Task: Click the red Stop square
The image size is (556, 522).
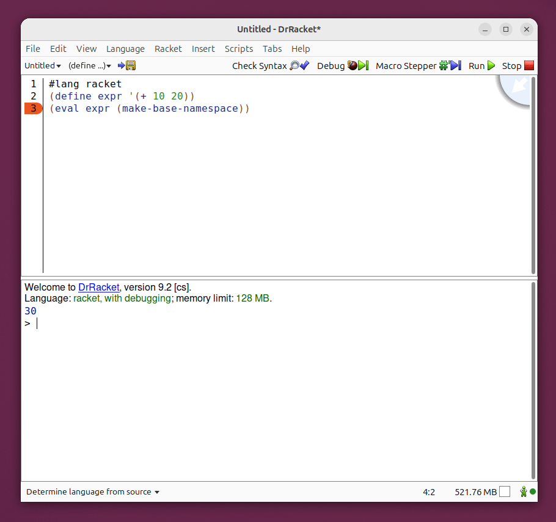Action: point(529,65)
